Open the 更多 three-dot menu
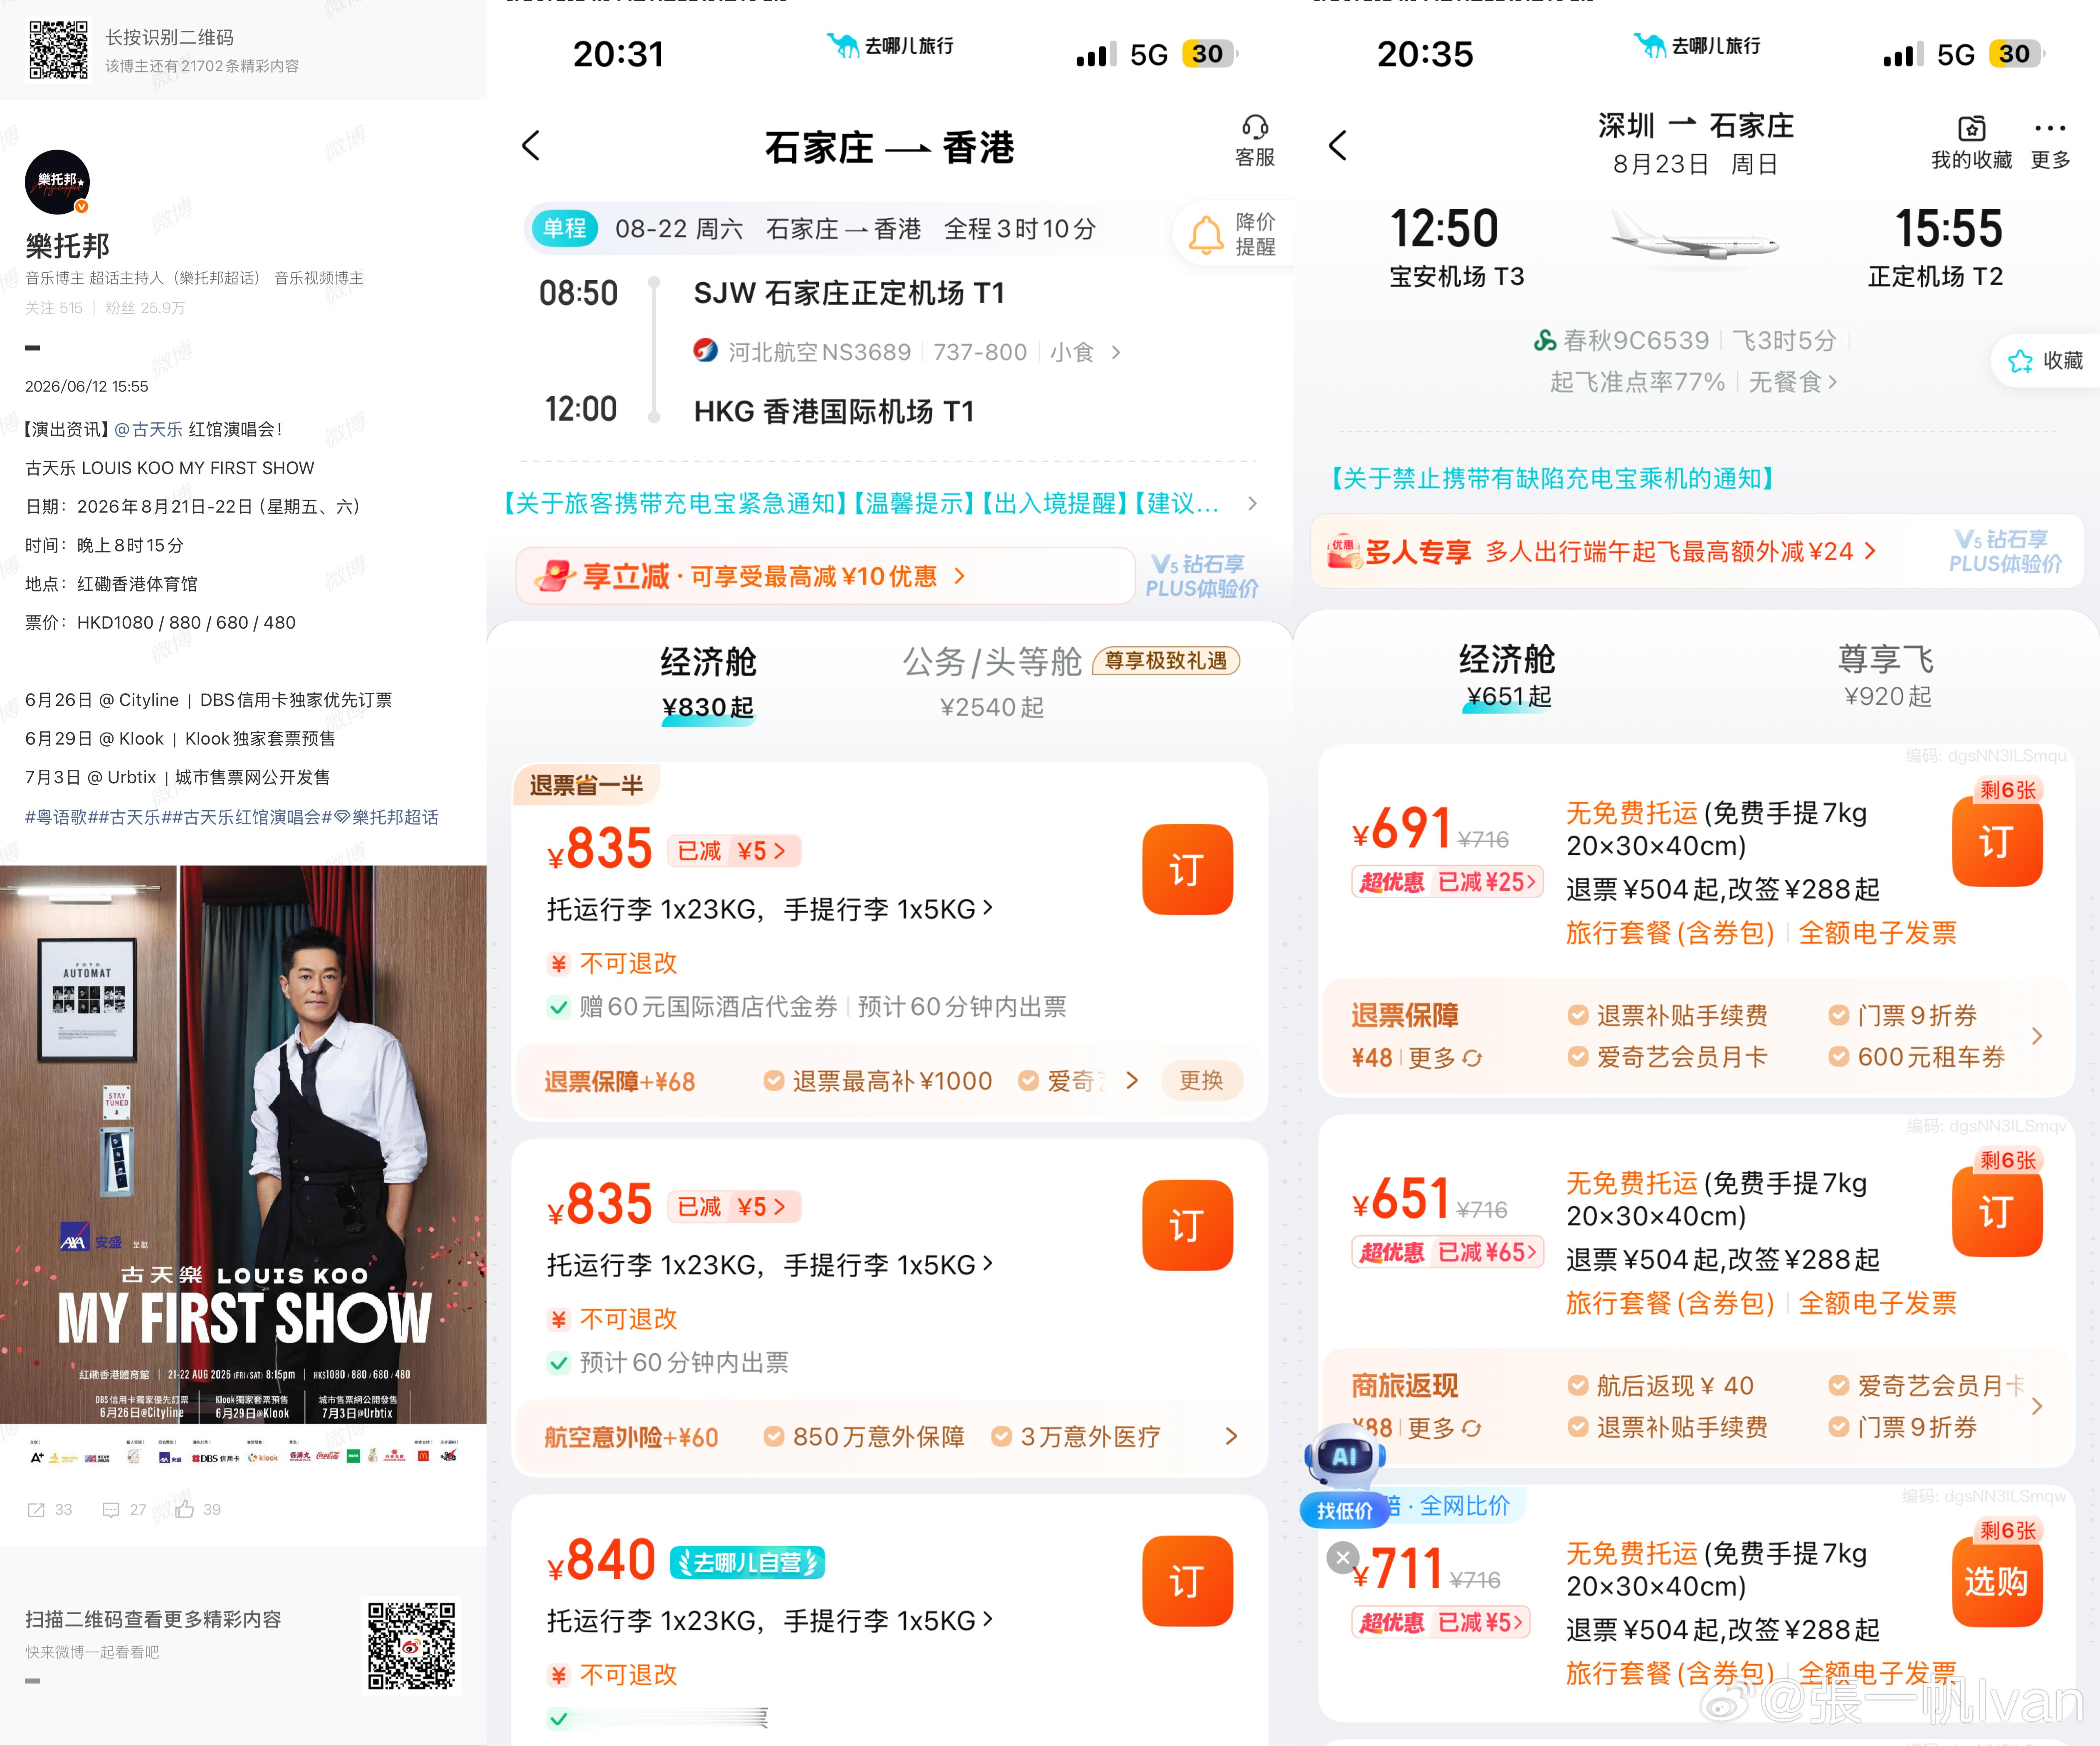The height and width of the screenshot is (1746, 2100). 2050,142
